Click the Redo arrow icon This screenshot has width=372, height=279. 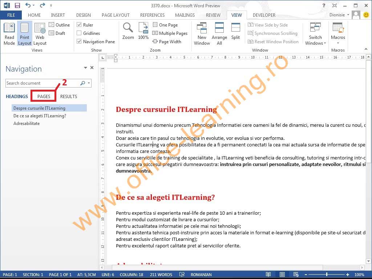tap(42, 5)
